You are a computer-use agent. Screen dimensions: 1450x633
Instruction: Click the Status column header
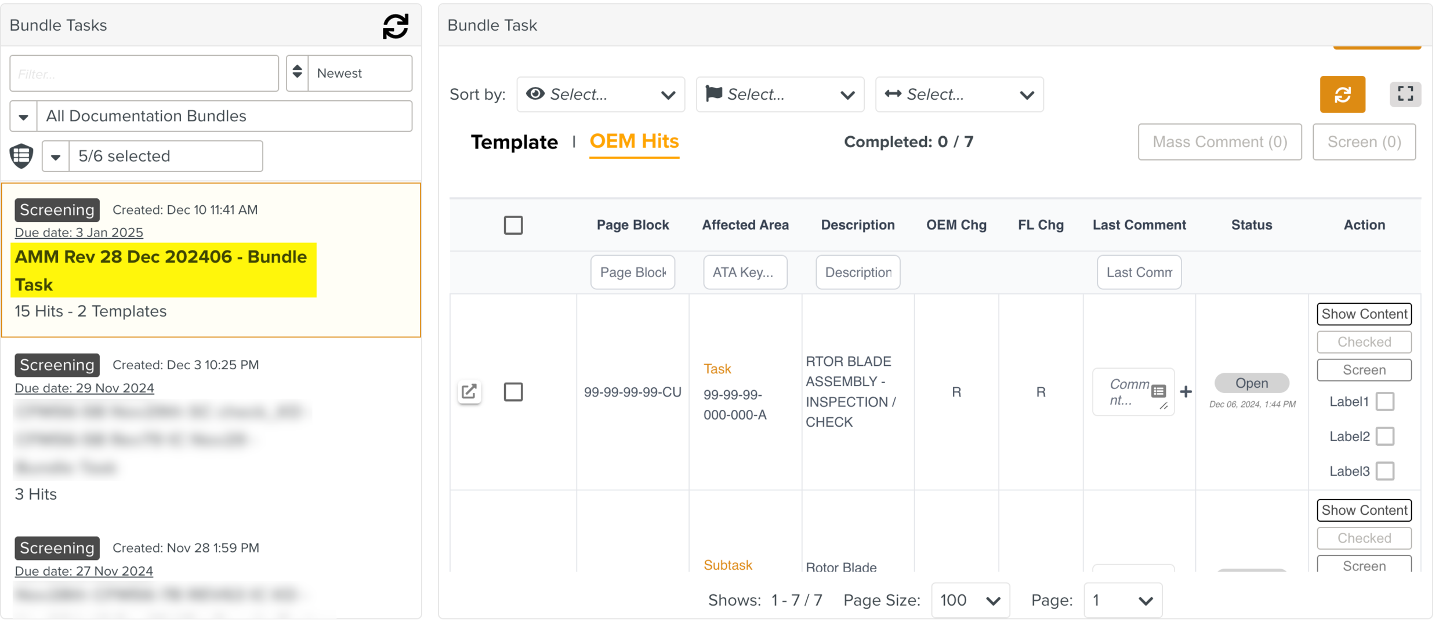(1251, 225)
